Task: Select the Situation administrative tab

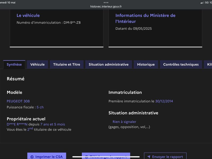Action: (x=109, y=64)
